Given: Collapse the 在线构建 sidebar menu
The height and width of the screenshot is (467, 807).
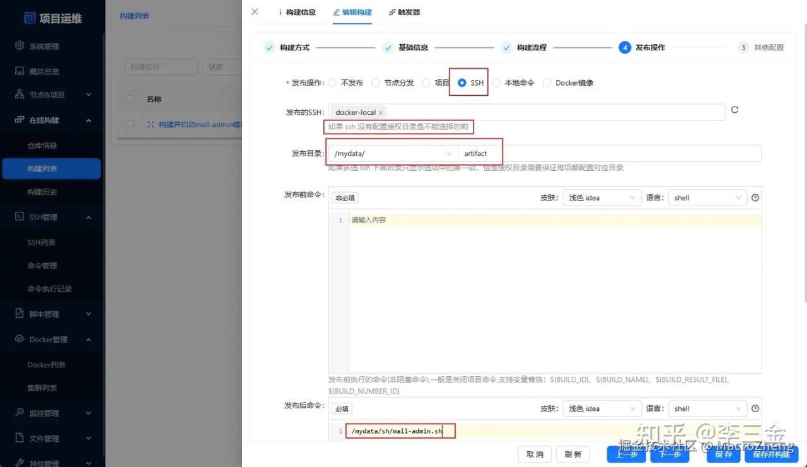Looking at the screenshot, I should (88, 120).
